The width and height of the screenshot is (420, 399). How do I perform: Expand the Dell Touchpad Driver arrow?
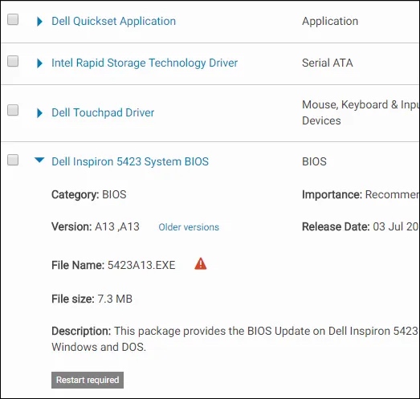39,113
